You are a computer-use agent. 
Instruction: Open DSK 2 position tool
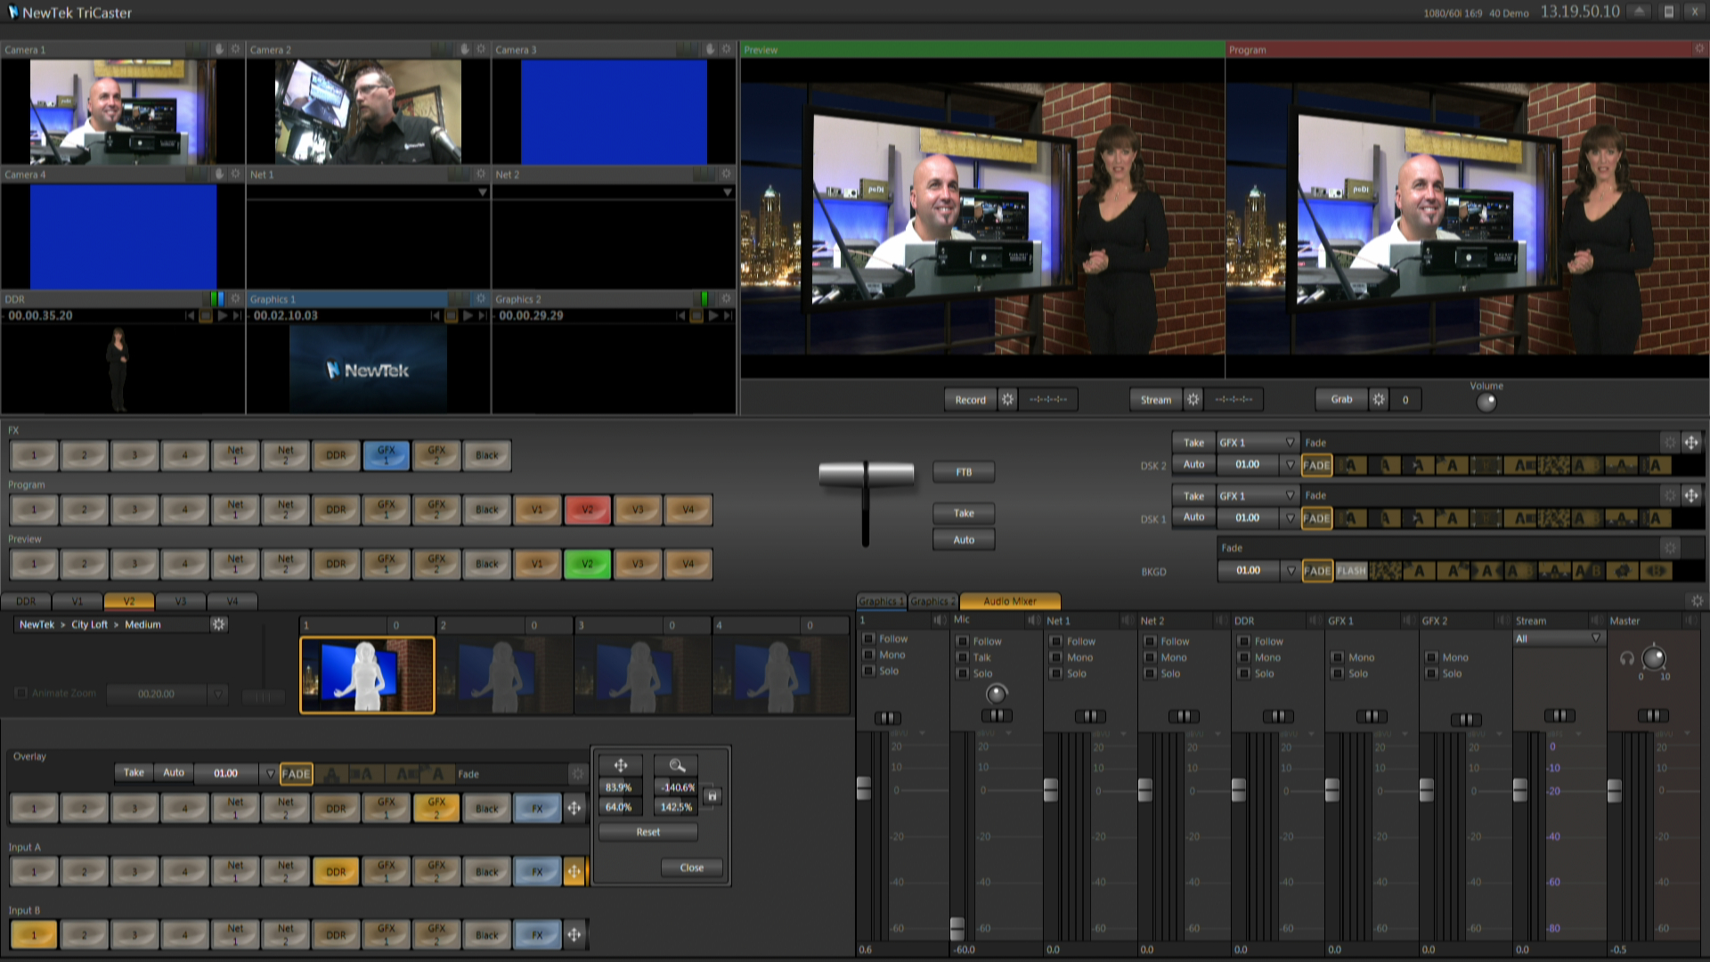(1691, 443)
